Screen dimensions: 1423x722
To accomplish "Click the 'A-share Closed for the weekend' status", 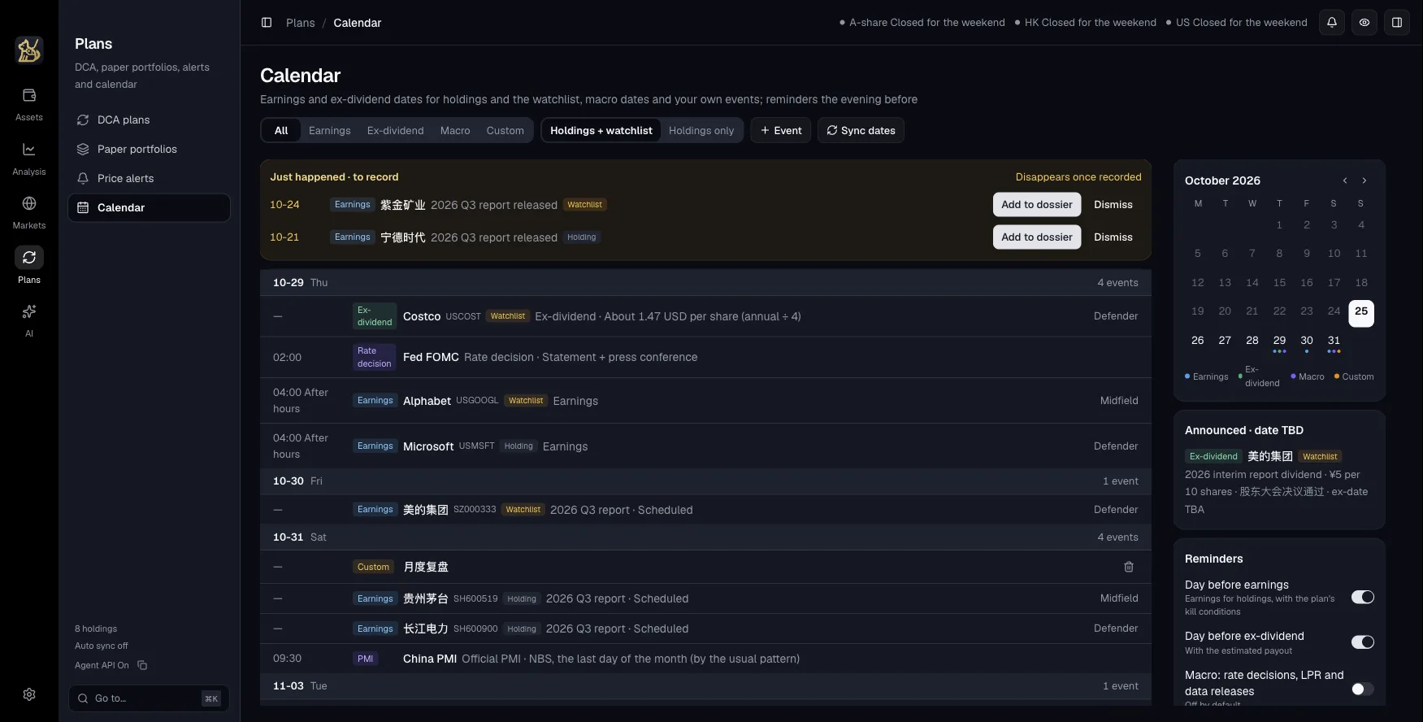I will tap(922, 23).
